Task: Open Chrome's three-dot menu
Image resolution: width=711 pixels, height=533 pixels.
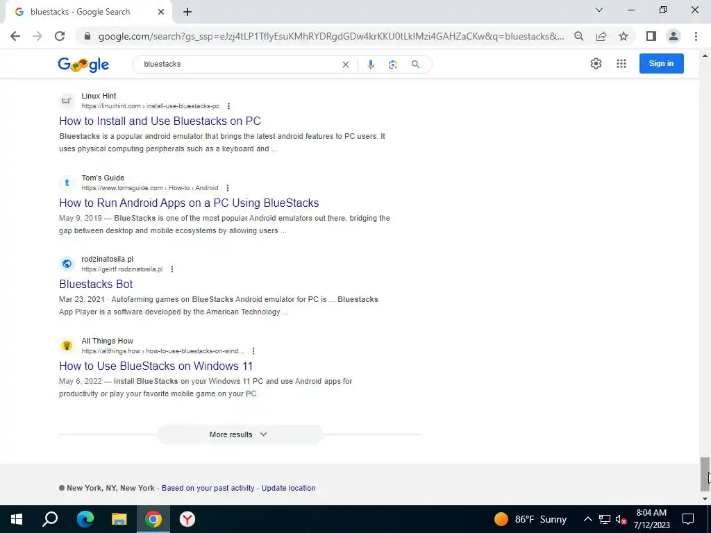Action: pyautogui.click(x=696, y=36)
